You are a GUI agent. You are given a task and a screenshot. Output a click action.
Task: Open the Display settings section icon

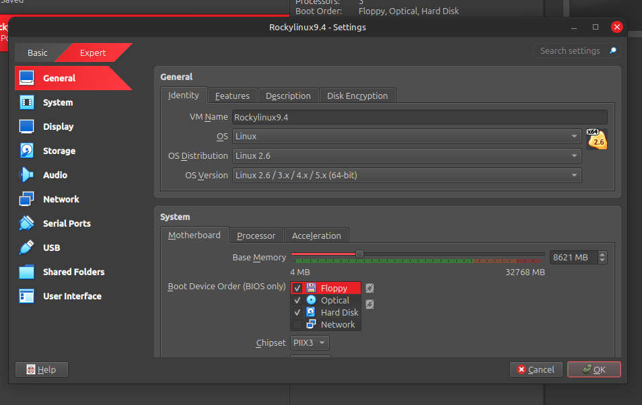27,126
